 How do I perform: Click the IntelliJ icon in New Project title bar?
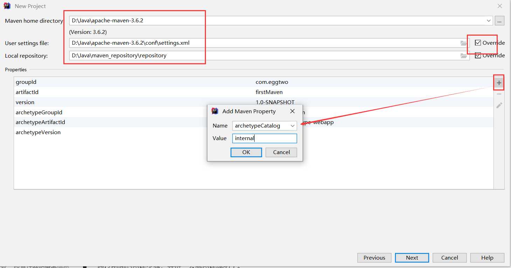tap(7, 6)
